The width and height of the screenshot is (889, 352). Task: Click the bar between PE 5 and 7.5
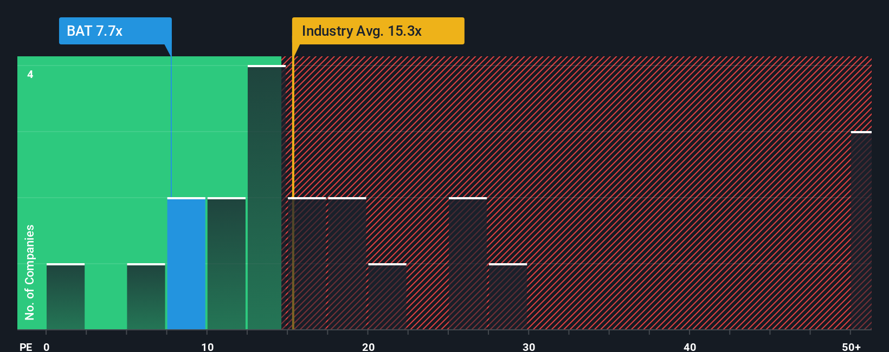(x=146, y=297)
